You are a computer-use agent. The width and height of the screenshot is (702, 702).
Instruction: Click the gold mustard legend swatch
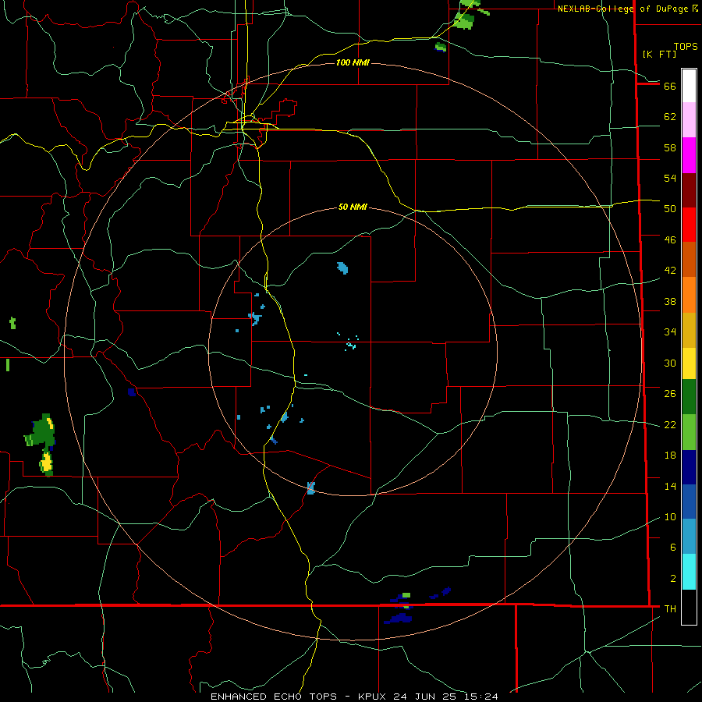point(689,330)
